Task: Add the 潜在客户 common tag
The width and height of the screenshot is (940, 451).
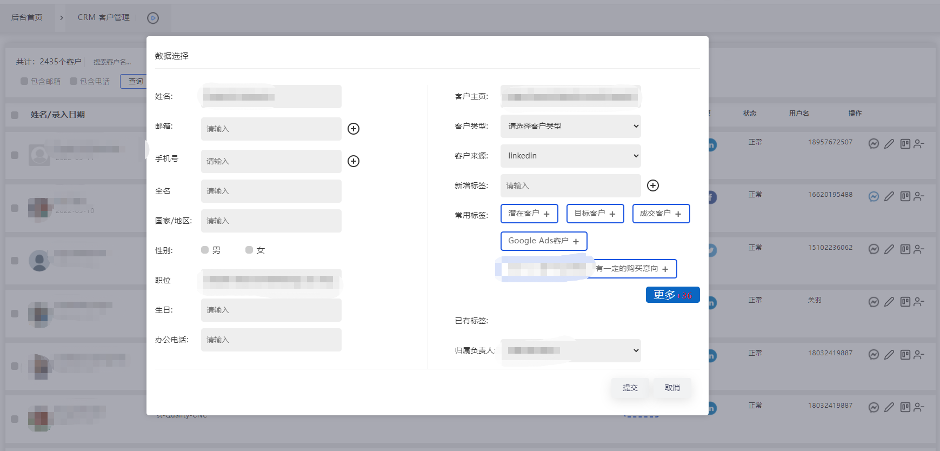Action: [529, 214]
